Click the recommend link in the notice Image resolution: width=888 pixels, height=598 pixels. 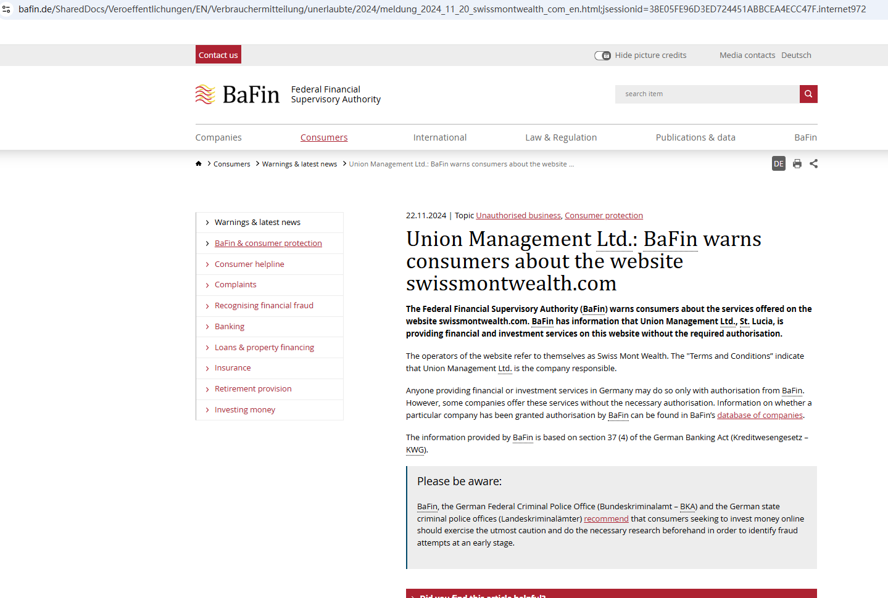tap(606, 518)
